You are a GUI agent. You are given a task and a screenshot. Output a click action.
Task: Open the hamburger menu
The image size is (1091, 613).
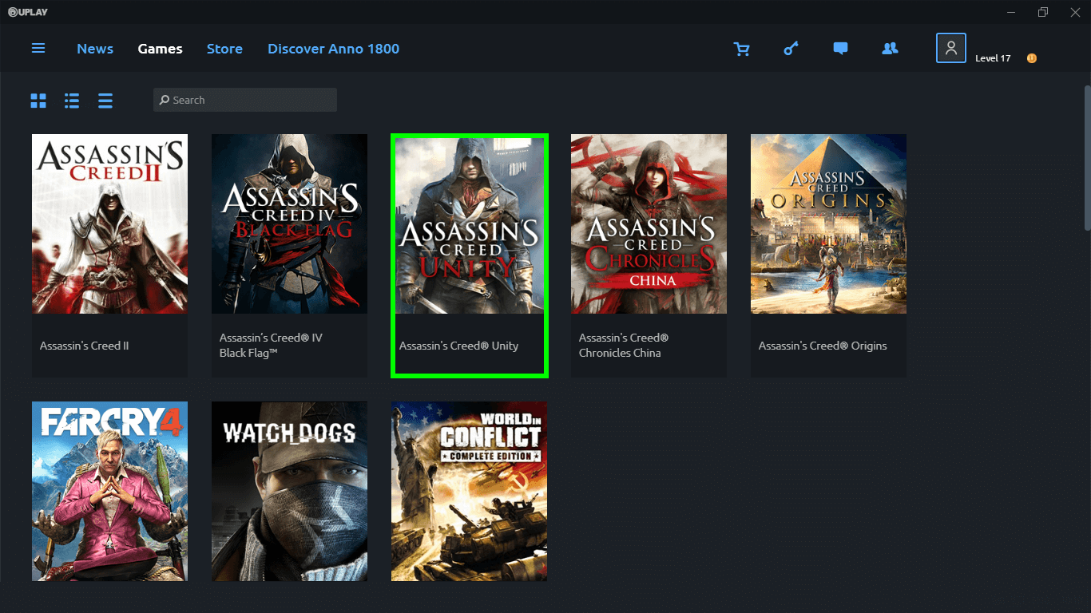[x=38, y=49]
